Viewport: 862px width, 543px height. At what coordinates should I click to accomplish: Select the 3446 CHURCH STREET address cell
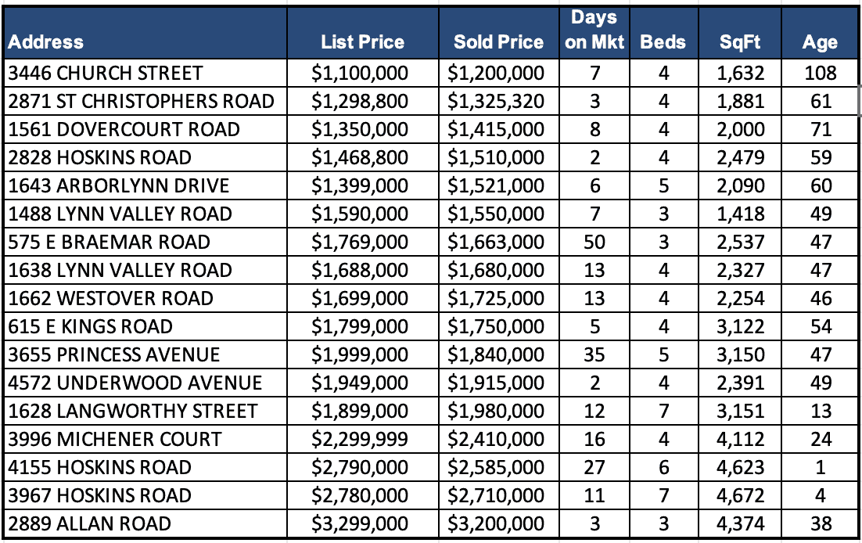[x=106, y=74]
